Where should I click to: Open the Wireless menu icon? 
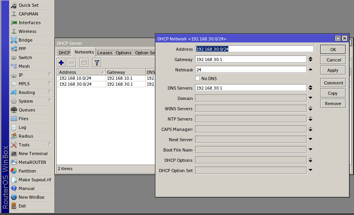(14, 31)
